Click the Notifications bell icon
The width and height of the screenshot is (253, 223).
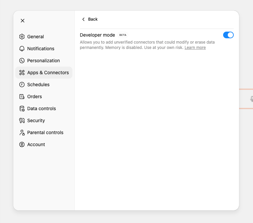click(x=22, y=49)
